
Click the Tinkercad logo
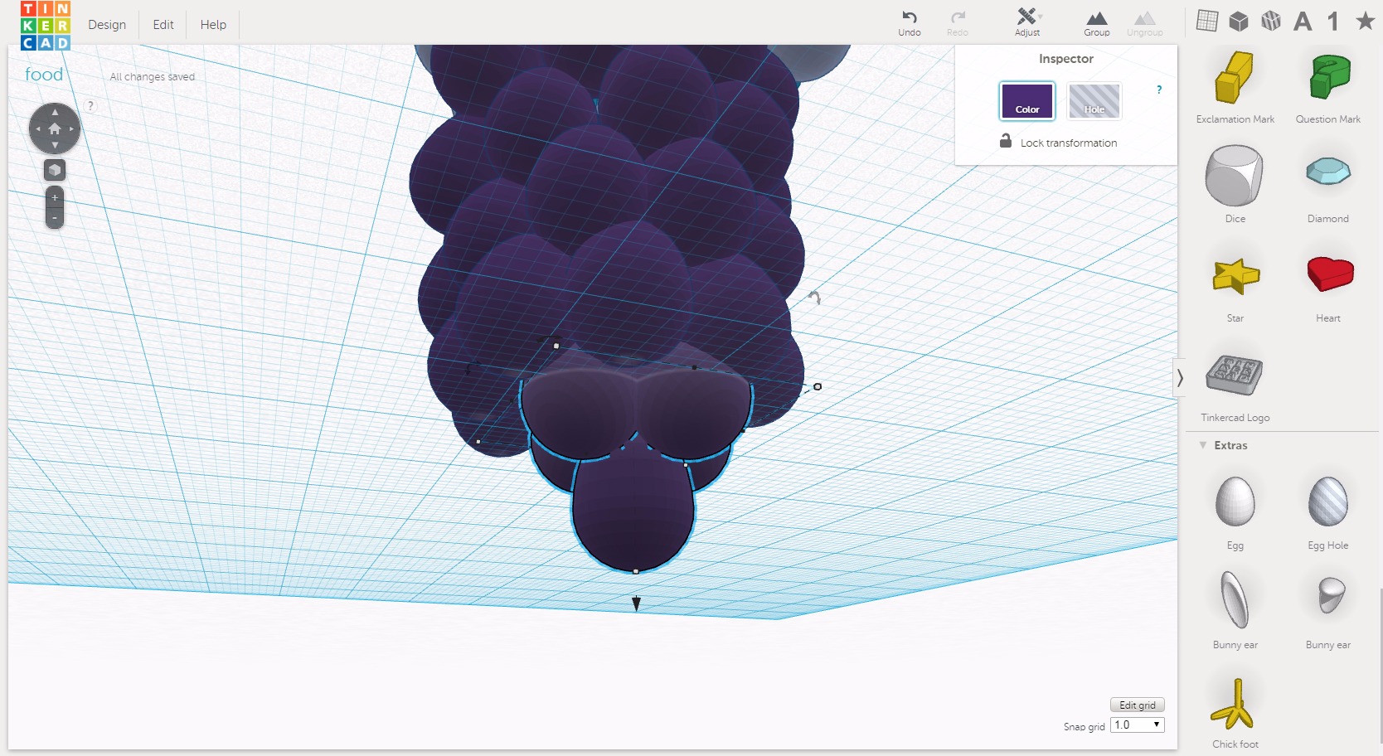pos(46,26)
